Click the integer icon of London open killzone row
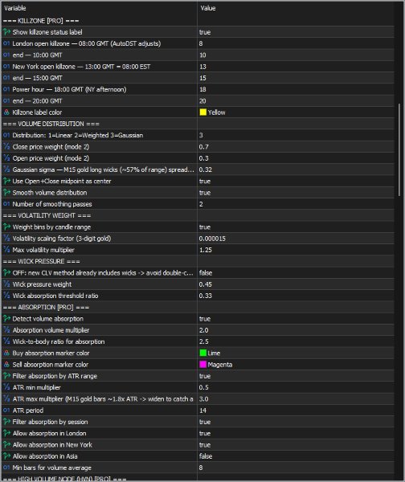The image size is (405, 482). (6, 43)
